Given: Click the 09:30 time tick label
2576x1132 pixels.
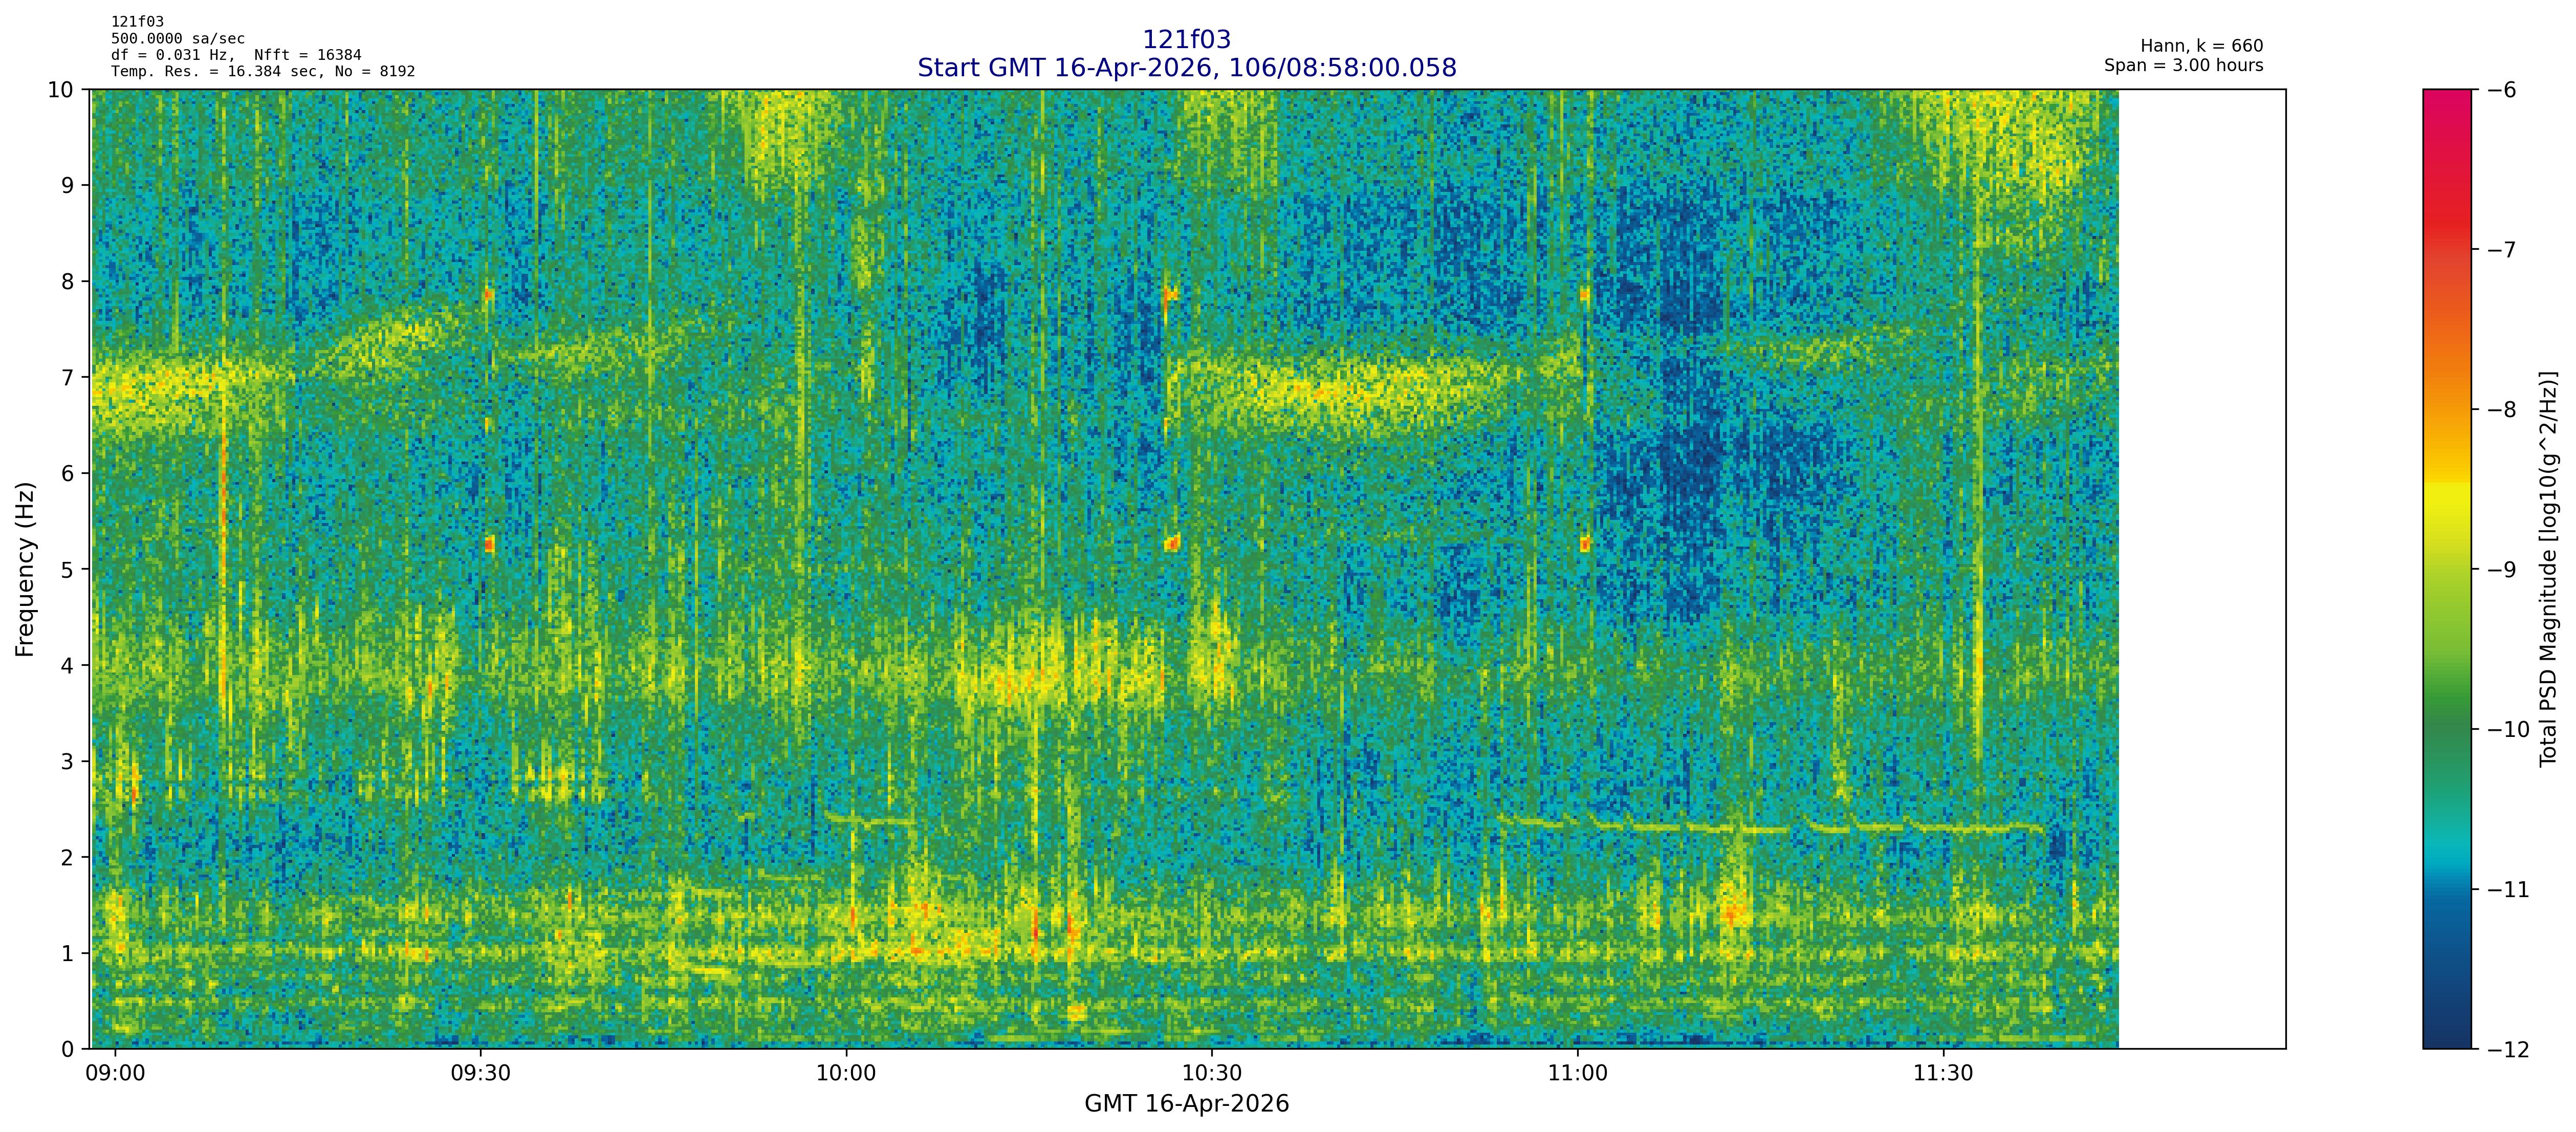Looking at the screenshot, I should 481,1074.
